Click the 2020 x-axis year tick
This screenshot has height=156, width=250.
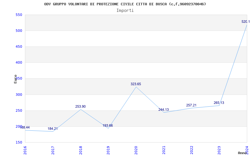coord(136,150)
